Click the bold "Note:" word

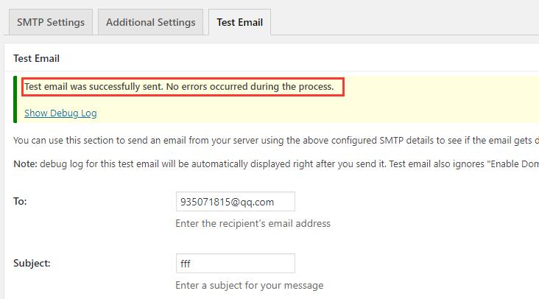[25, 164]
